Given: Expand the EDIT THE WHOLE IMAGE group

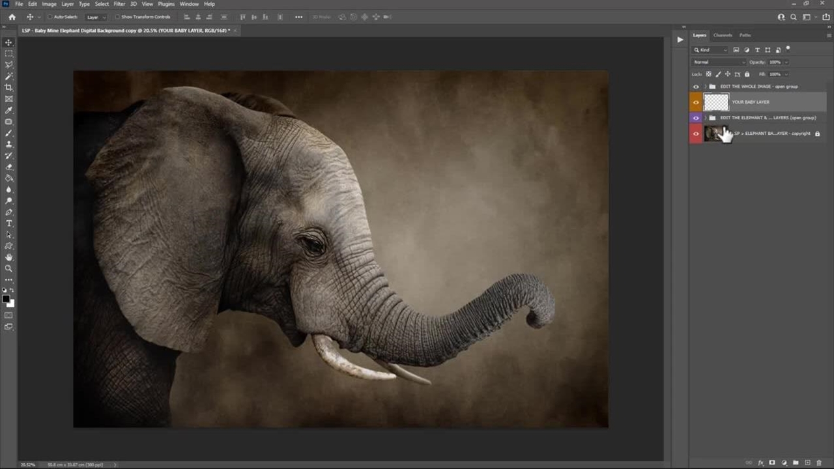Looking at the screenshot, I should tap(704, 87).
